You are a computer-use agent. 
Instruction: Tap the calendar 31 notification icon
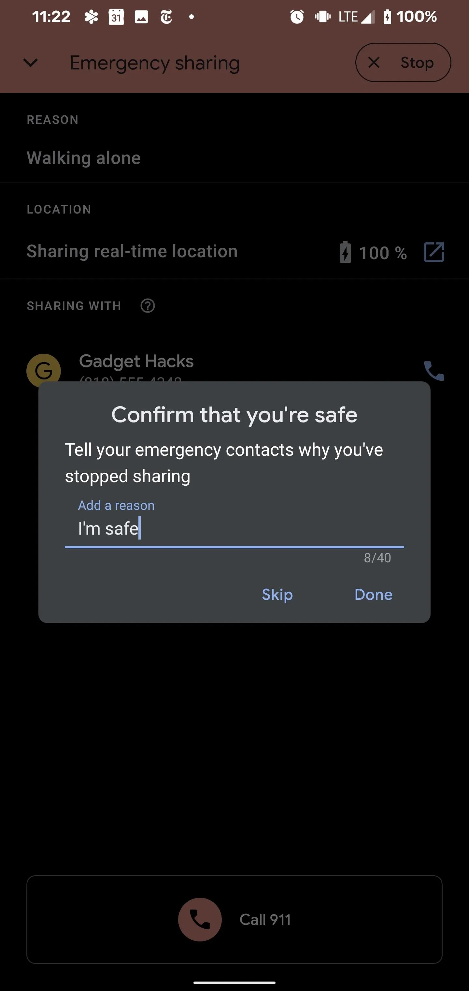(x=116, y=17)
